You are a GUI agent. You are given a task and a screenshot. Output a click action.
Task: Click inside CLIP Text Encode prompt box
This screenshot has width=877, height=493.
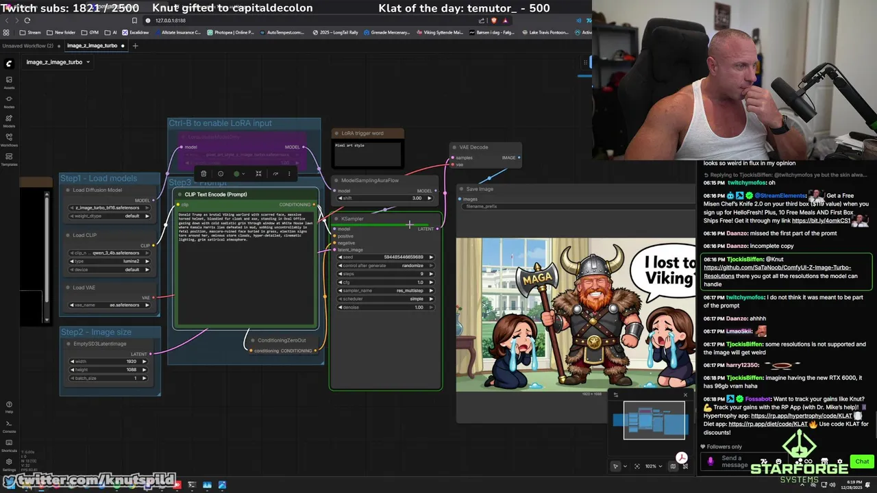pos(246,267)
